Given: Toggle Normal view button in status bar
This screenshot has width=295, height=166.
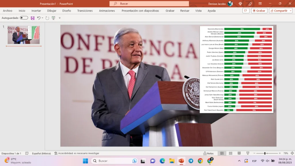Looking at the screenshot, I should coord(222,153).
